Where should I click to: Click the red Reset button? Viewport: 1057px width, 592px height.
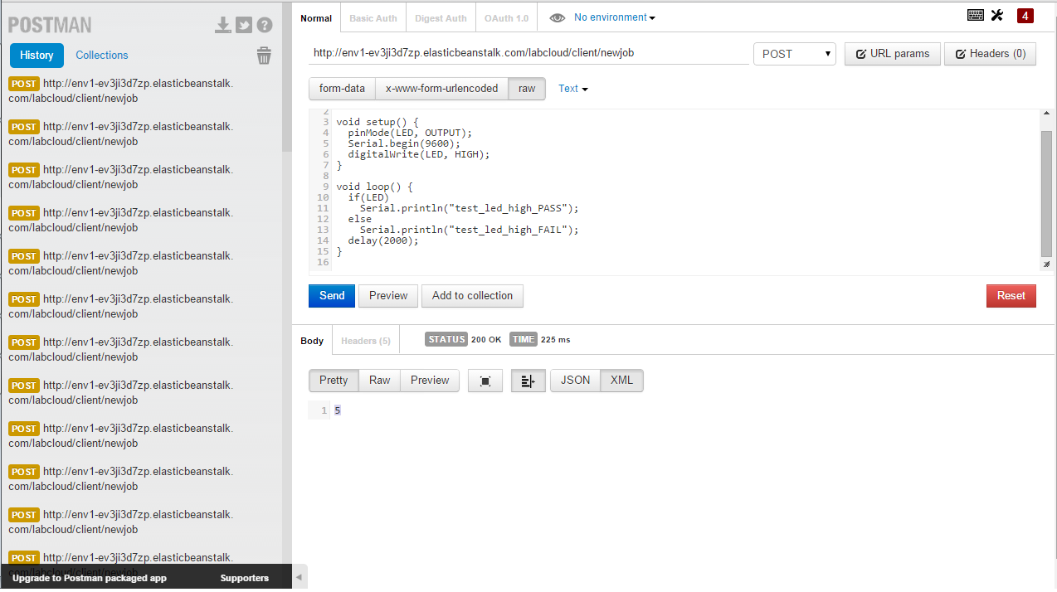coord(1011,296)
